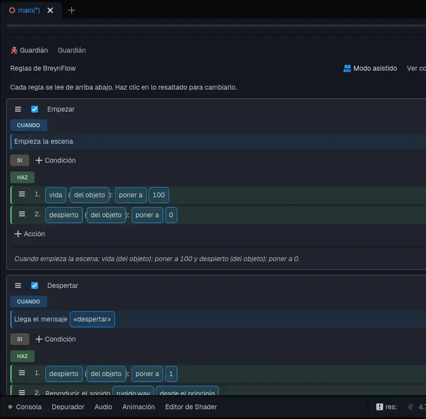Click the warning icon beside 'res:'

pyautogui.click(x=379, y=407)
